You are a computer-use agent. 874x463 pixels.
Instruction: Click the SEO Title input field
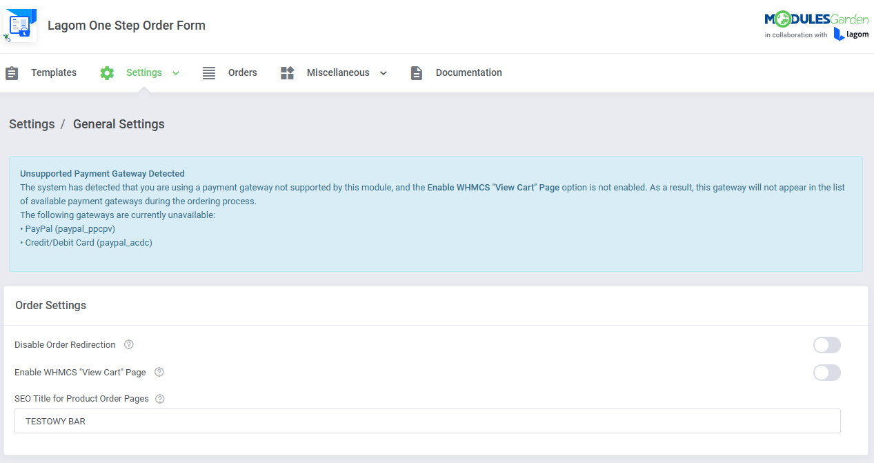coord(428,421)
